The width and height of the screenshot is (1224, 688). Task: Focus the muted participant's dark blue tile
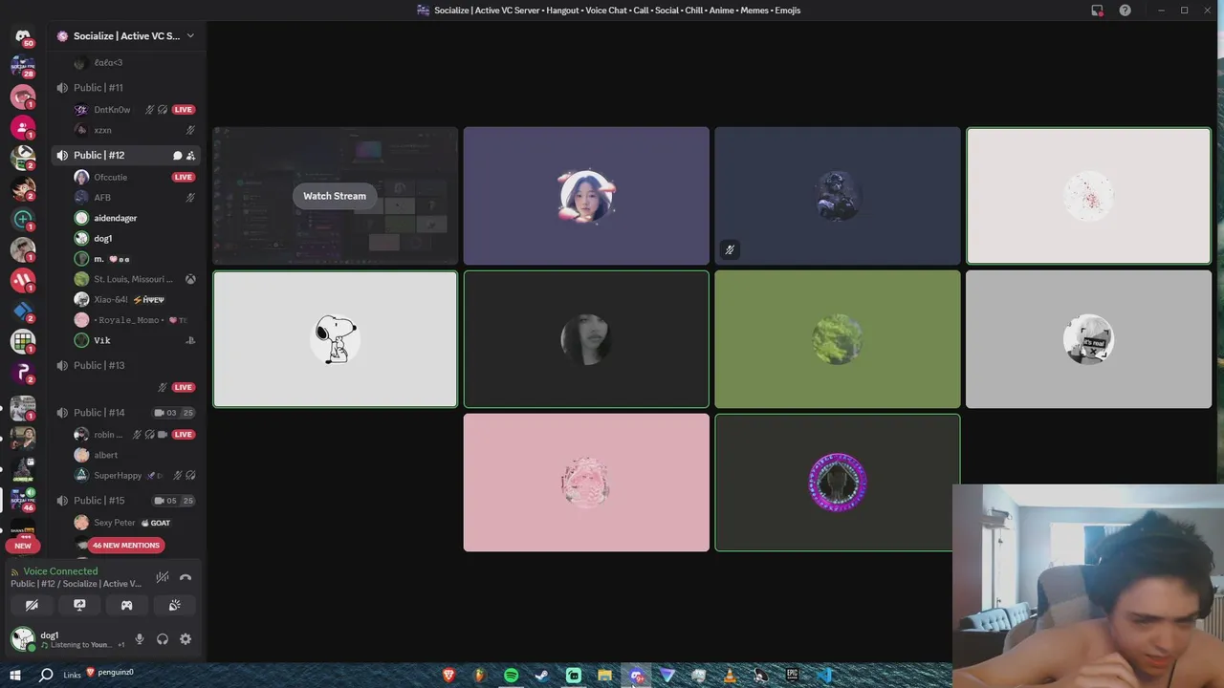point(838,196)
